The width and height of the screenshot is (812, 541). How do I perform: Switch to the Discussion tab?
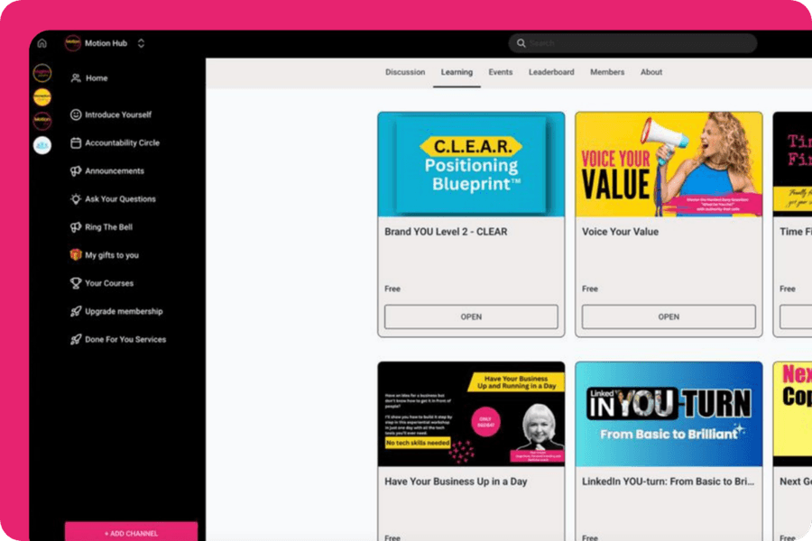[x=405, y=72]
